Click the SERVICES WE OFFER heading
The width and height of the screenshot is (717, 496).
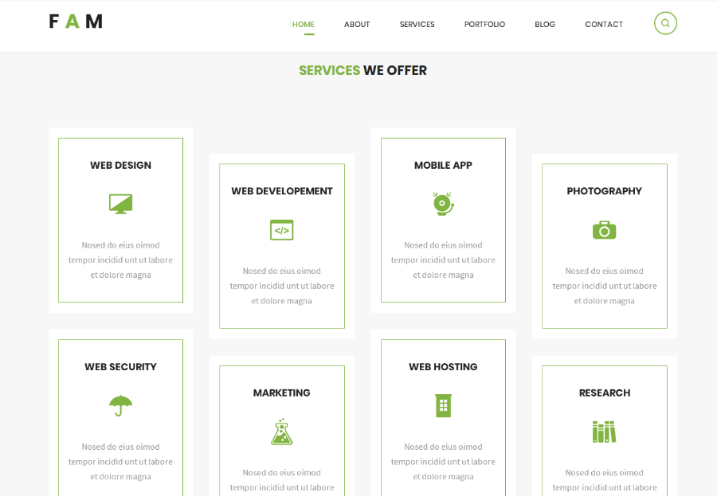[x=362, y=70]
